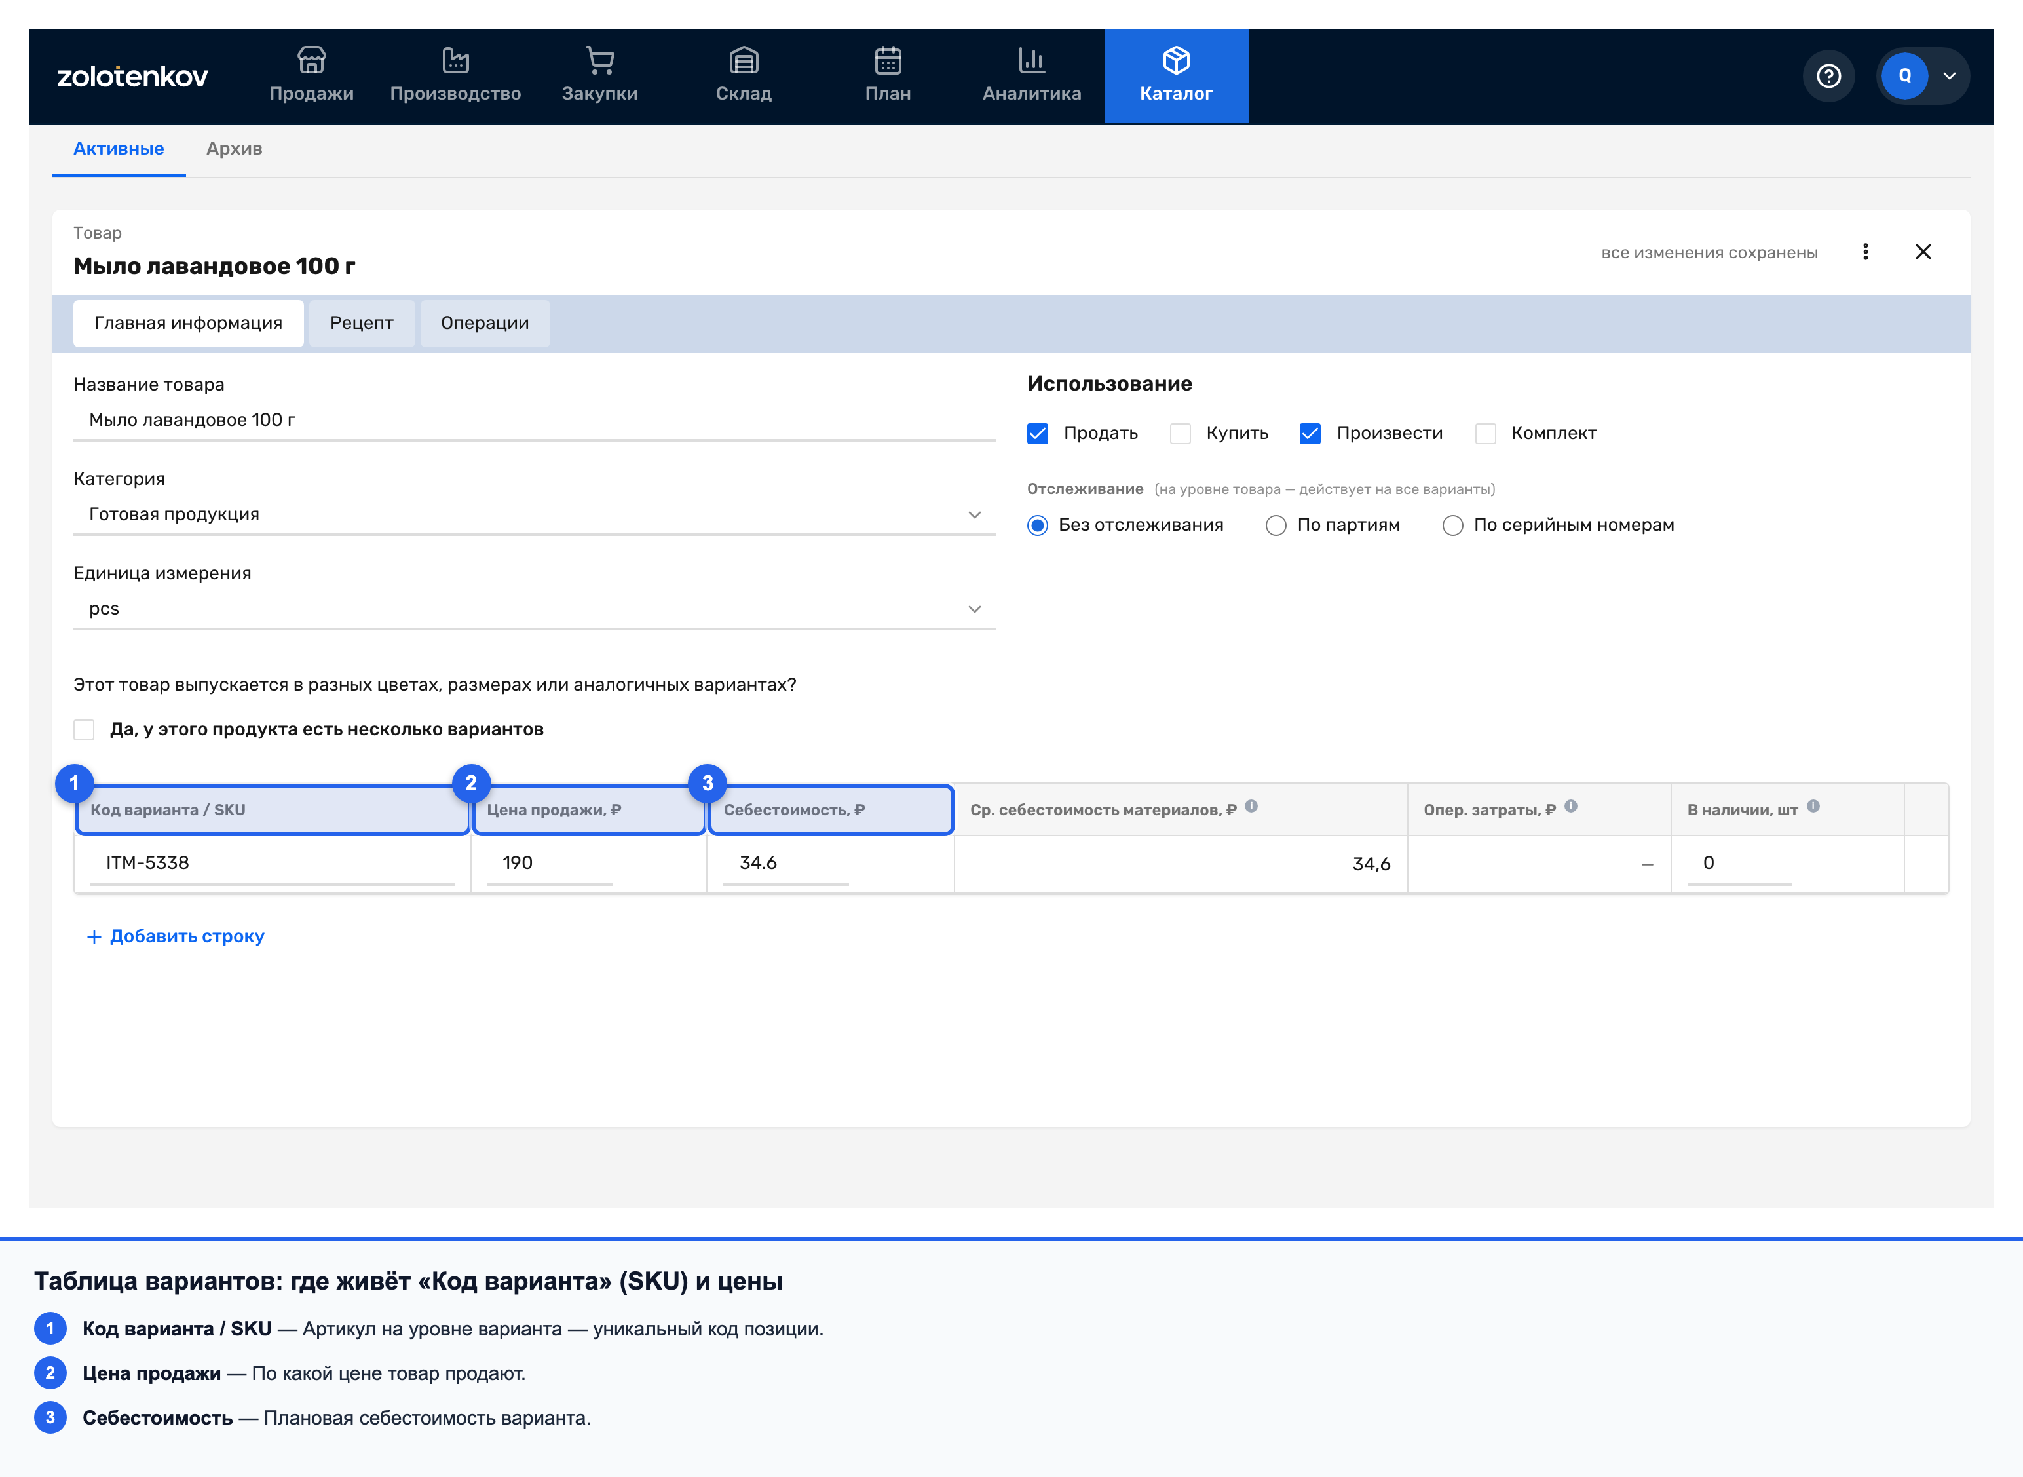Switch to the Архив tab
Screen dimensions: 2023x1477
(235, 148)
